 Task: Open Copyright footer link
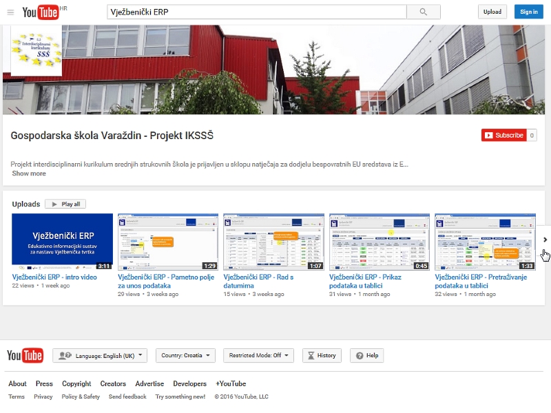coord(76,384)
